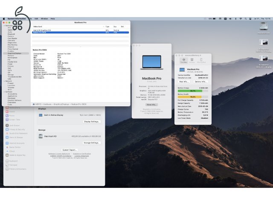This screenshot has height=205, width=273.
Task: Open Wallet & Apple Pay in Settings sidebar
Action: point(15,155)
